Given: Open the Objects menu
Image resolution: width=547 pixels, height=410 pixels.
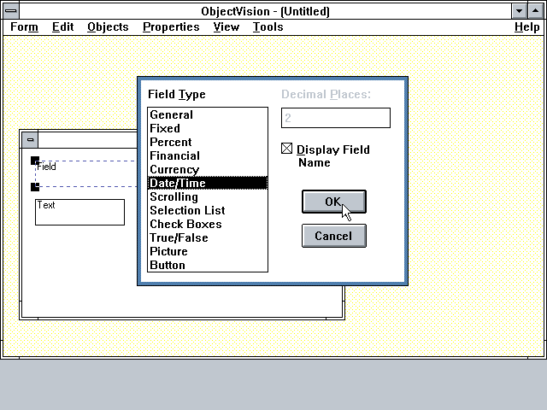Looking at the screenshot, I should (108, 26).
